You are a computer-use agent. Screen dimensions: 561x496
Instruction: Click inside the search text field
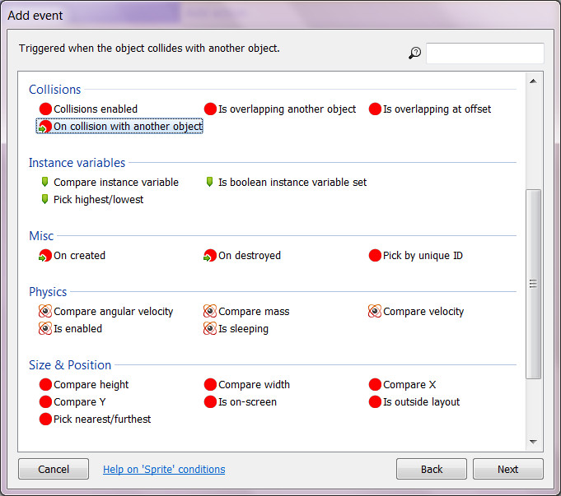[x=484, y=53]
